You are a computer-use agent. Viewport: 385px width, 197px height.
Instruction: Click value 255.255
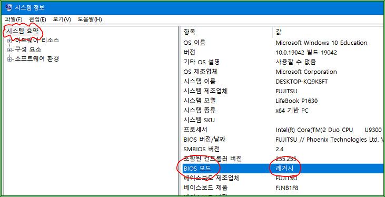pos(286,159)
